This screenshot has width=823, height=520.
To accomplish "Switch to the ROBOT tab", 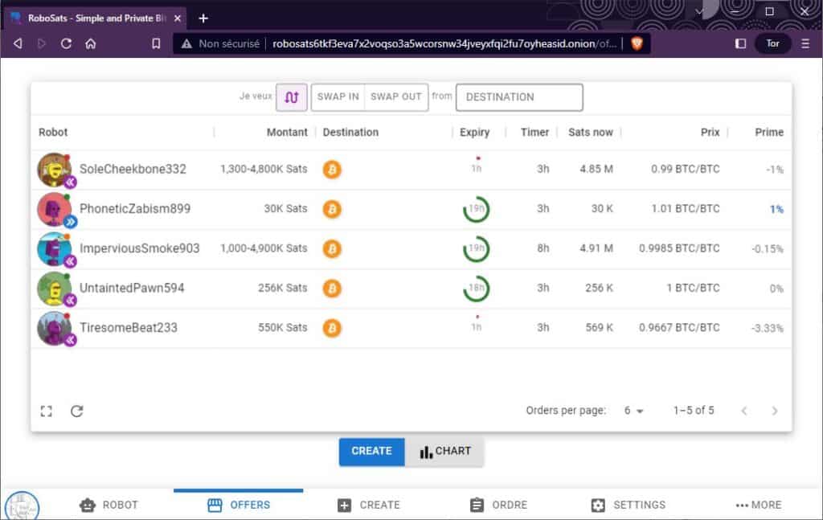I will [x=109, y=505].
